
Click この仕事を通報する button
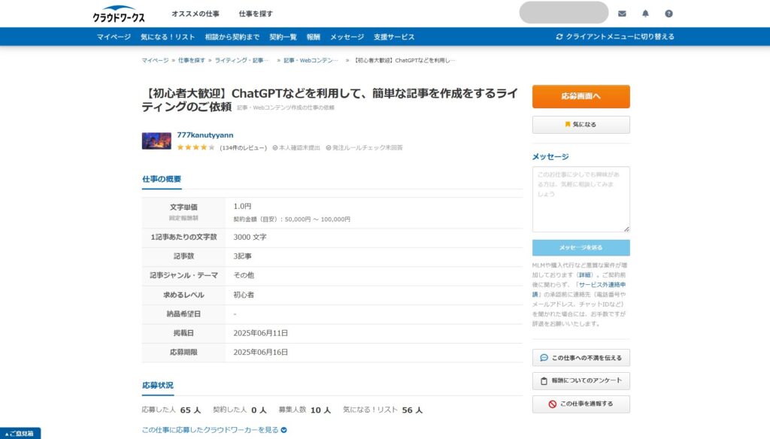(581, 404)
